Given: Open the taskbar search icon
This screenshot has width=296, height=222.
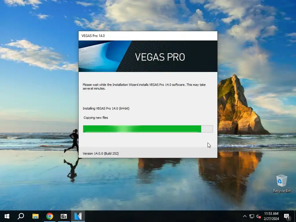Looking at the screenshot, I should pos(21,216).
